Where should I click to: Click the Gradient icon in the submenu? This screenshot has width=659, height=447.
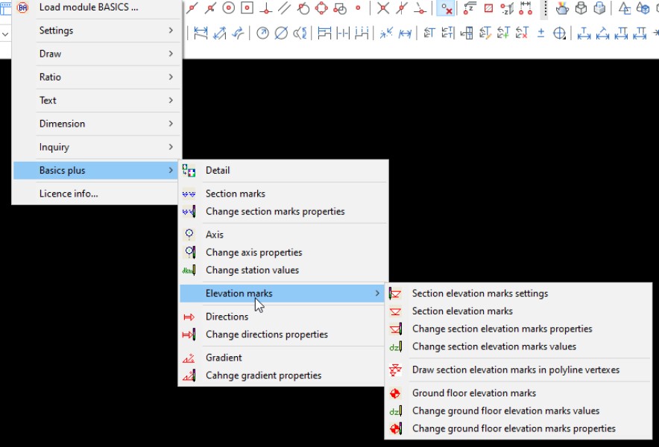coord(189,358)
